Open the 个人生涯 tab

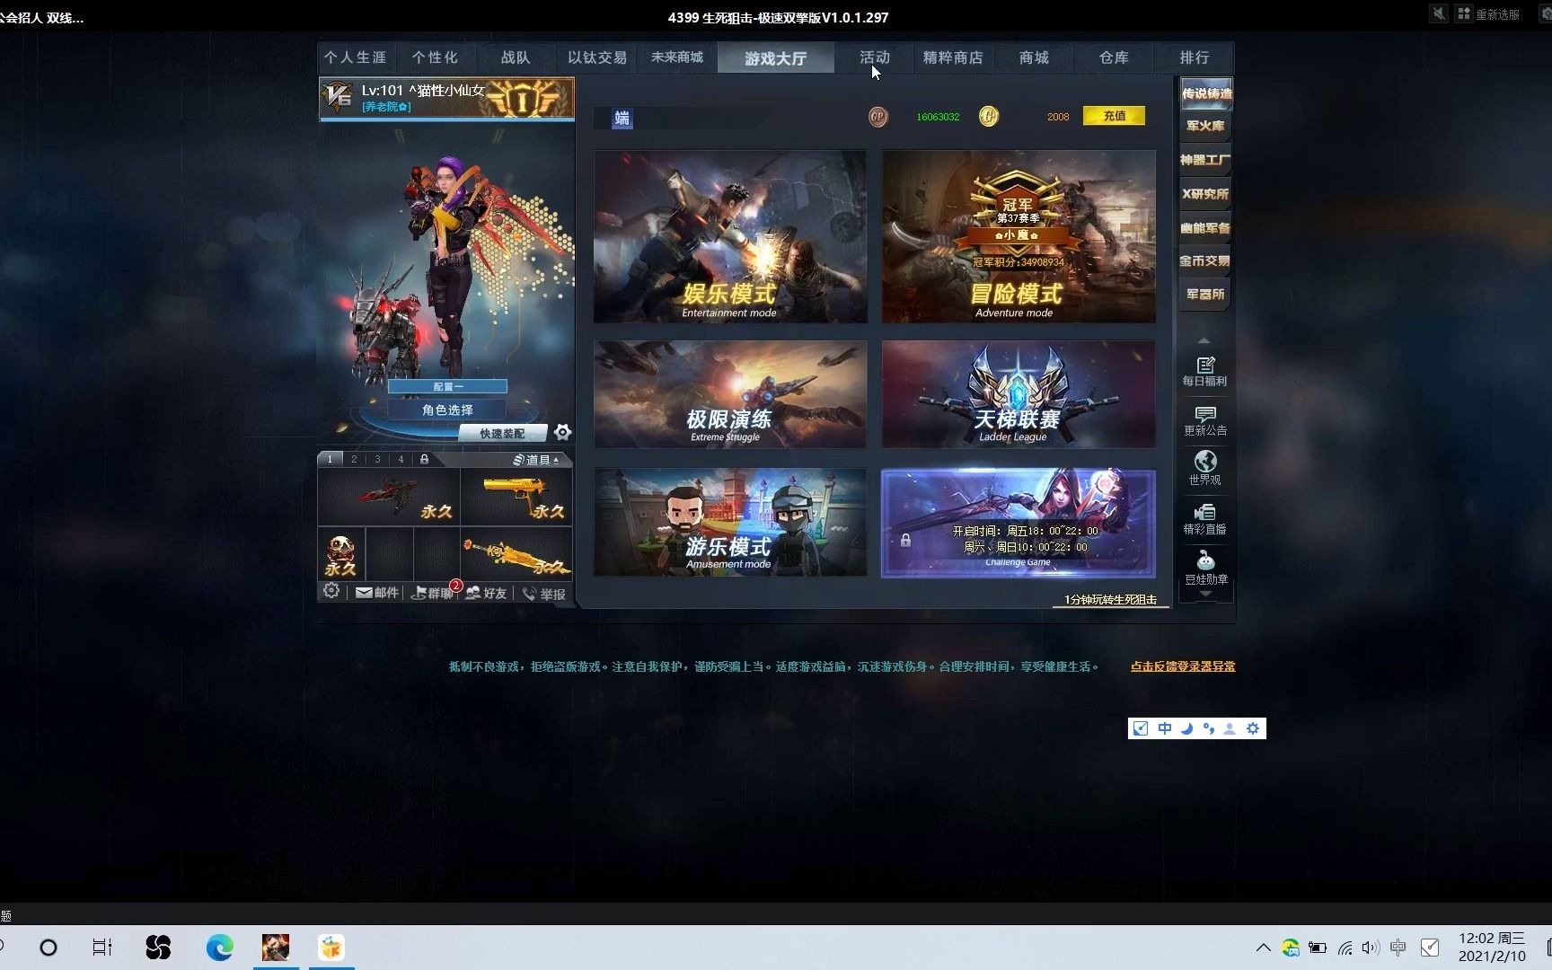356,57
